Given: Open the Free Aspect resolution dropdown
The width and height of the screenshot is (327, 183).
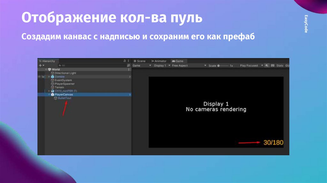Looking at the screenshot, I should pos(189,66).
